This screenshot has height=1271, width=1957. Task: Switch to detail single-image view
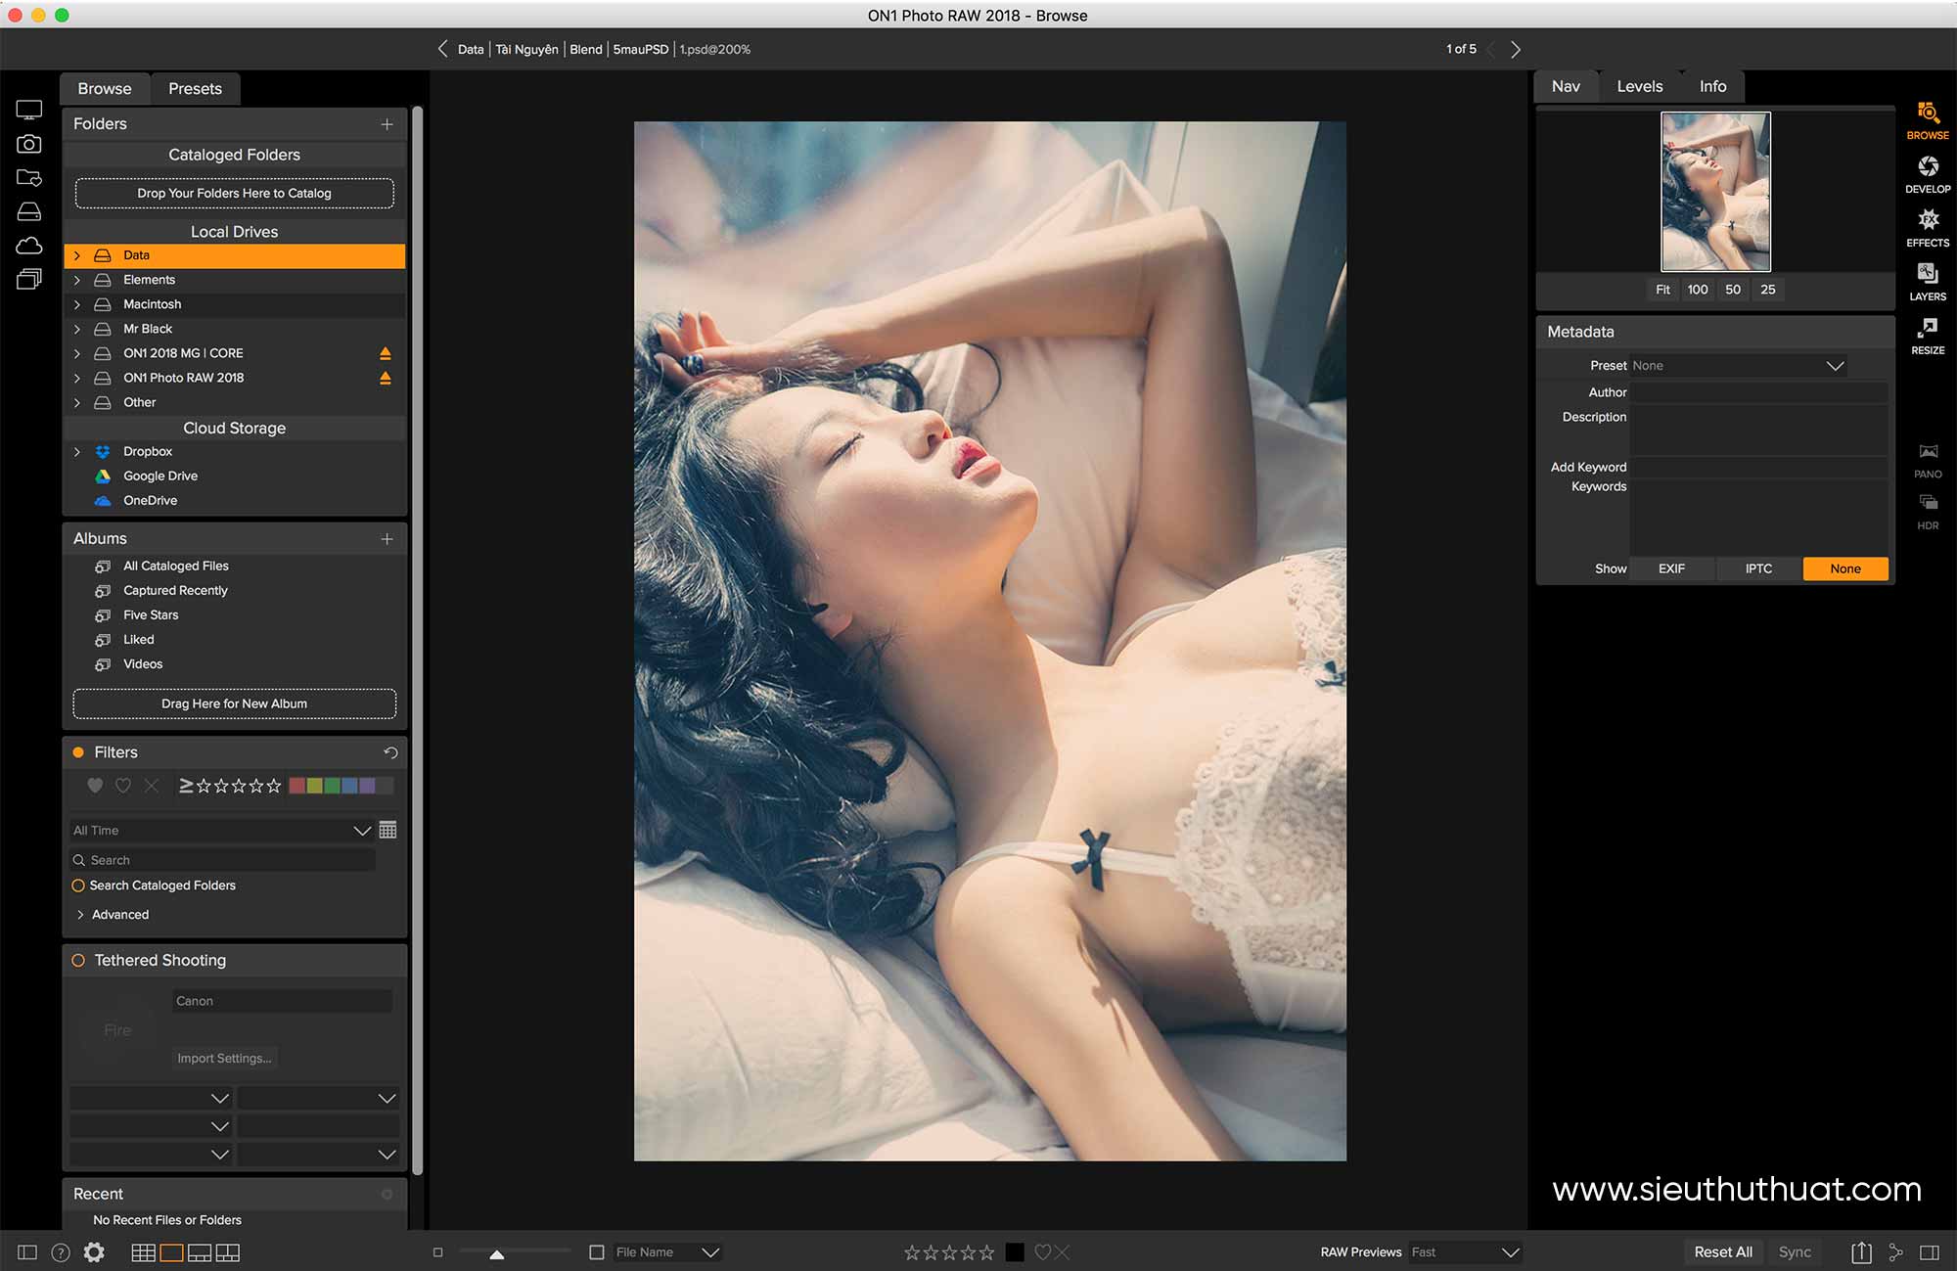coord(171,1252)
